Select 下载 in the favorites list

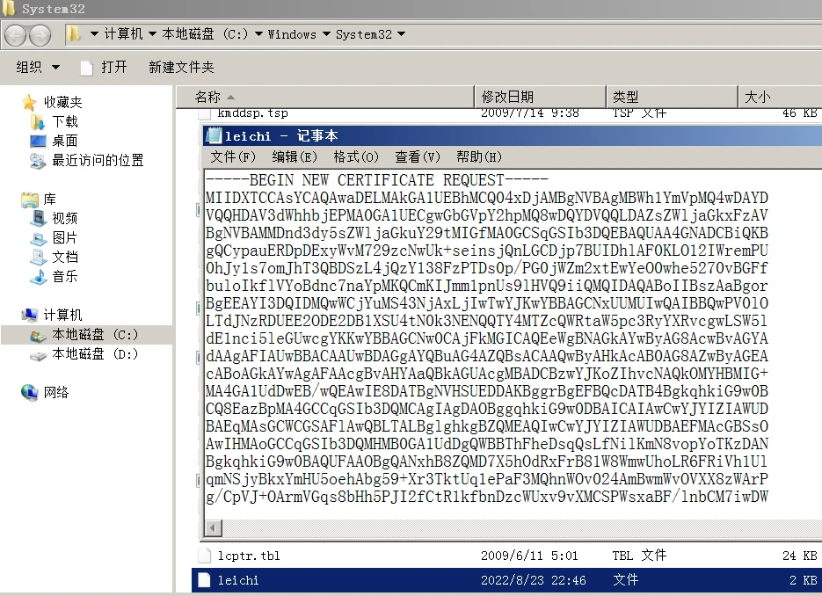point(65,121)
